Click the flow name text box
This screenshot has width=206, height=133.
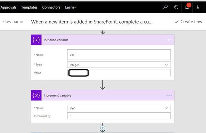92,22
